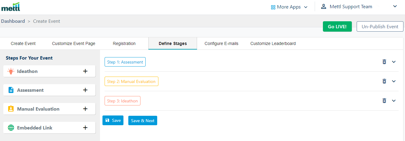
Task: Open the Registration tab
Action: pyautogui.click(x=124, y=43)
